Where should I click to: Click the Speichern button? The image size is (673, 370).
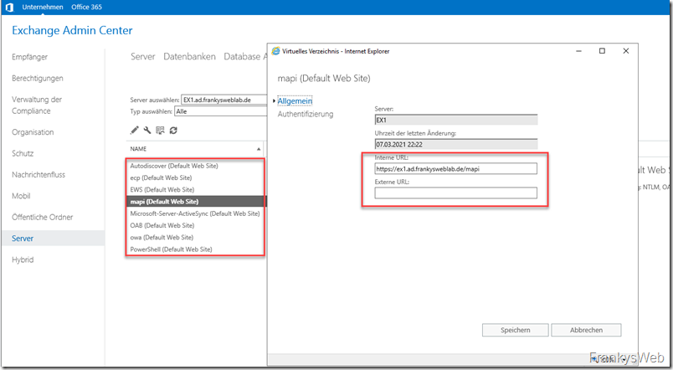(x=515, y=330)
